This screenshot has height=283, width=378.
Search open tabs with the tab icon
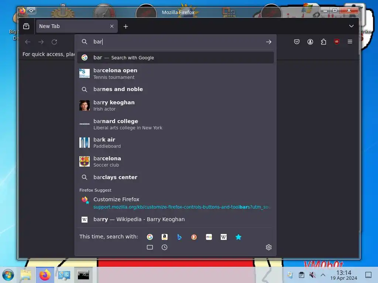150,247
